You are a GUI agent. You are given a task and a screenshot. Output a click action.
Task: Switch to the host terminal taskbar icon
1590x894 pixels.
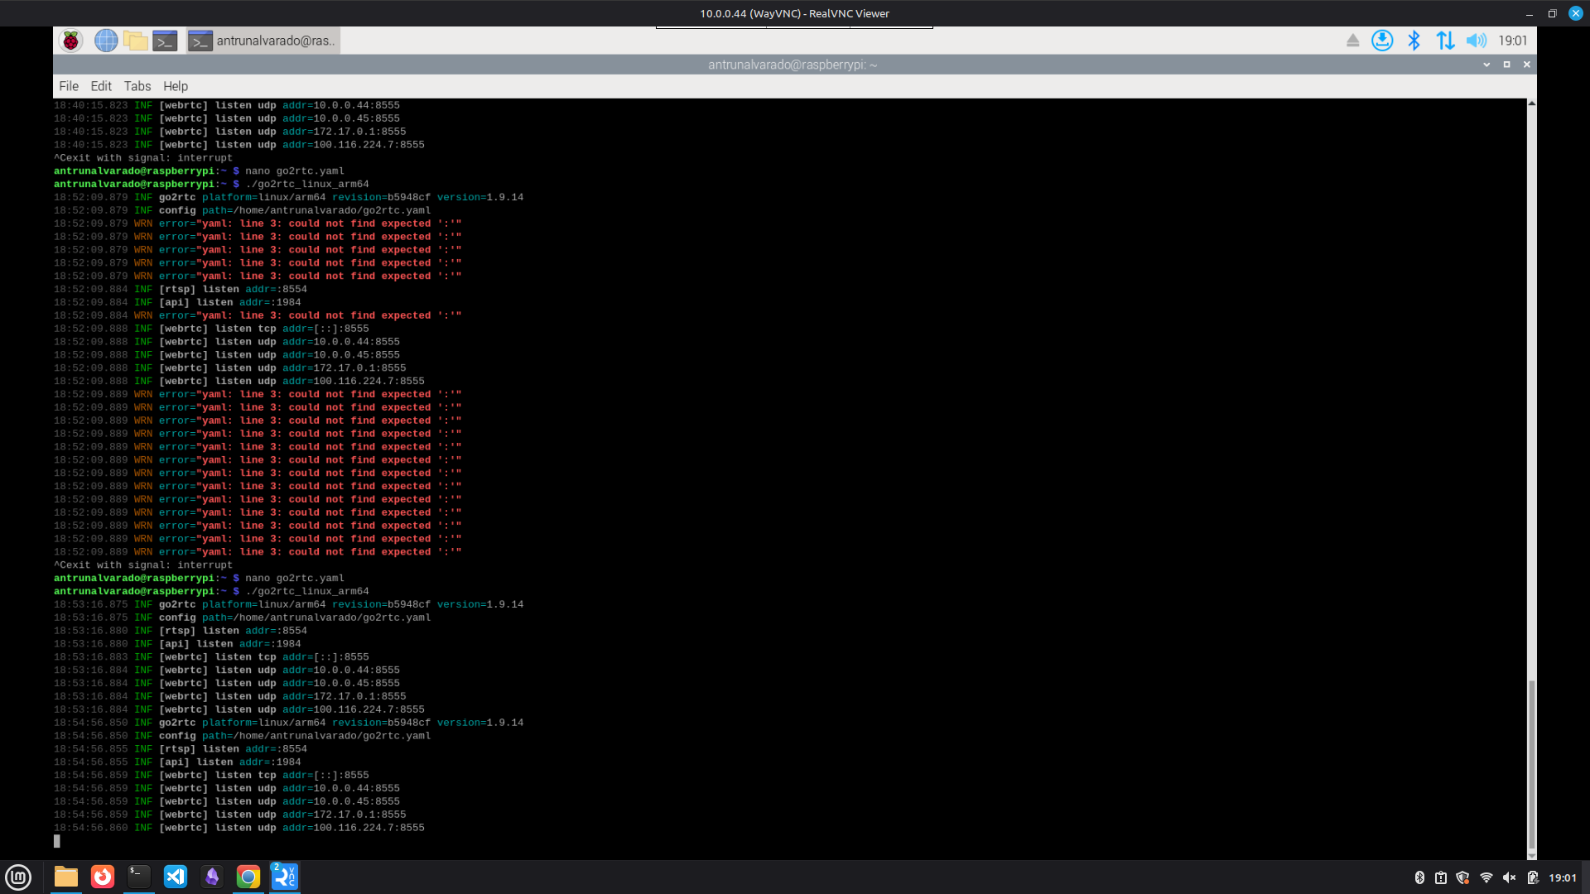pos(139,877)
